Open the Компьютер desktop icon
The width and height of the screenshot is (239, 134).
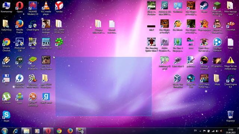click(x=6, y=7)
